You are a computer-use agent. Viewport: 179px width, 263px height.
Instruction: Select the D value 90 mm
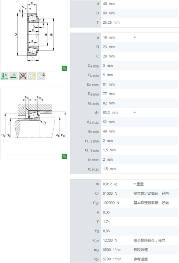pos(109,13)
